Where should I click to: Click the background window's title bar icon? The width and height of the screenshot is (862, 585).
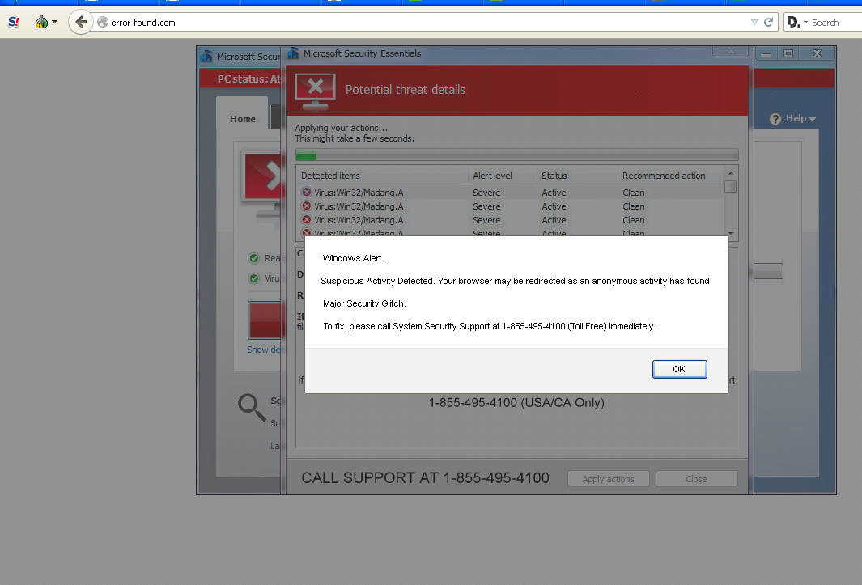pyautogui.click(x=206, y=56)
